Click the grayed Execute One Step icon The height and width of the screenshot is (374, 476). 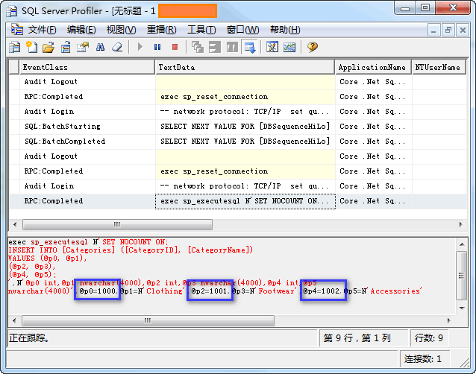pyautogui.click(x=198, y=47)
